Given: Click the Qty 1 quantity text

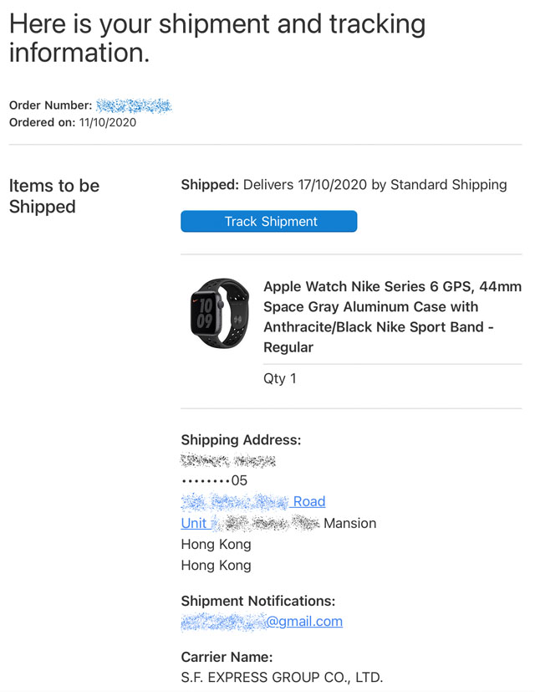Looking at the screenshot, I should pos(280,378).
